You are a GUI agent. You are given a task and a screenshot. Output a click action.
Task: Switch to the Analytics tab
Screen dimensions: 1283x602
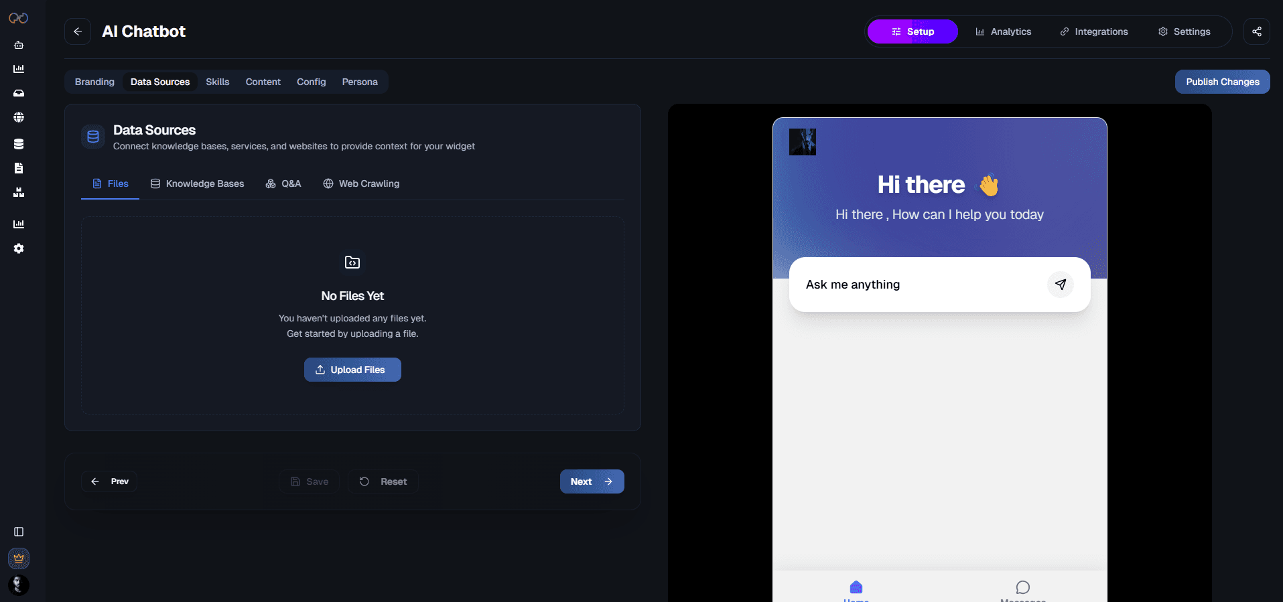coord(1003,31)
